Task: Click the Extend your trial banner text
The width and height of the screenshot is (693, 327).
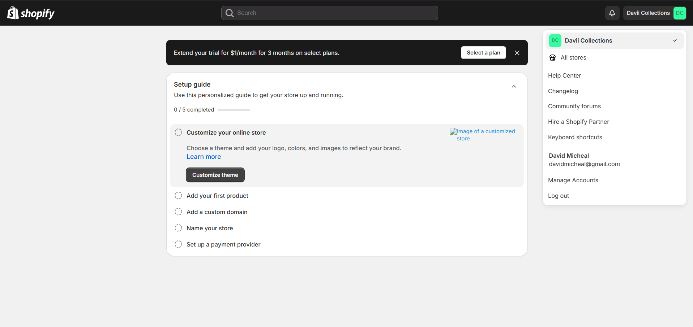Action: 256,53
